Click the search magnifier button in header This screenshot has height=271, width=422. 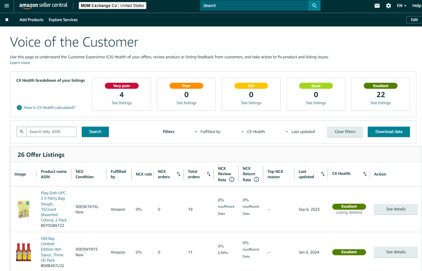(x=314, y=6)
